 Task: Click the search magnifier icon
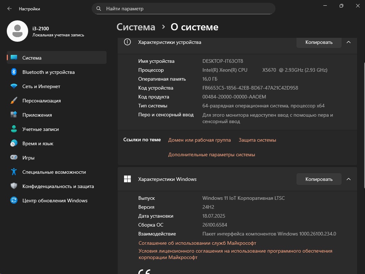point(99,9)
